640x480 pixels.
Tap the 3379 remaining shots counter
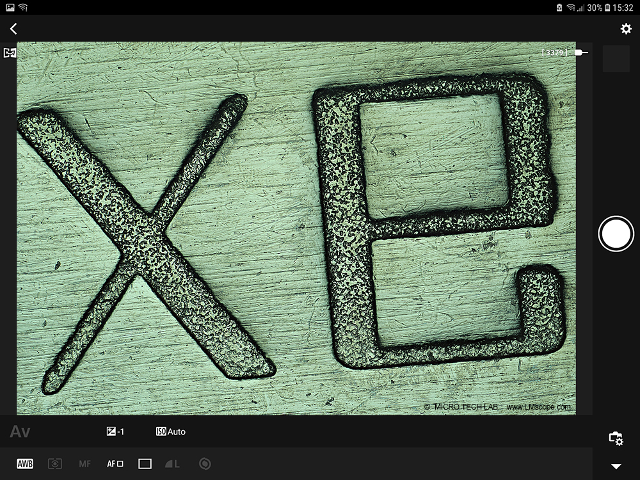[x=555, y=52]
